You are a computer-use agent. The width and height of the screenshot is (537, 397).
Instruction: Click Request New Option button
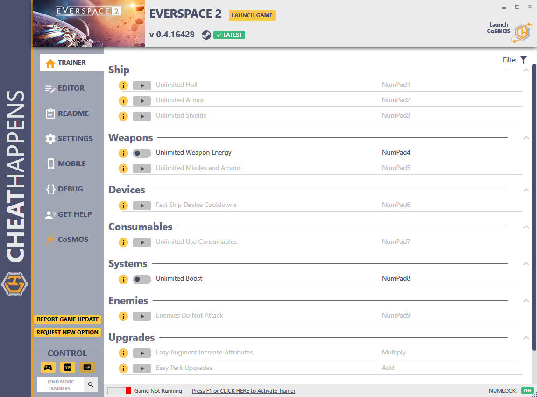(67, 332)
